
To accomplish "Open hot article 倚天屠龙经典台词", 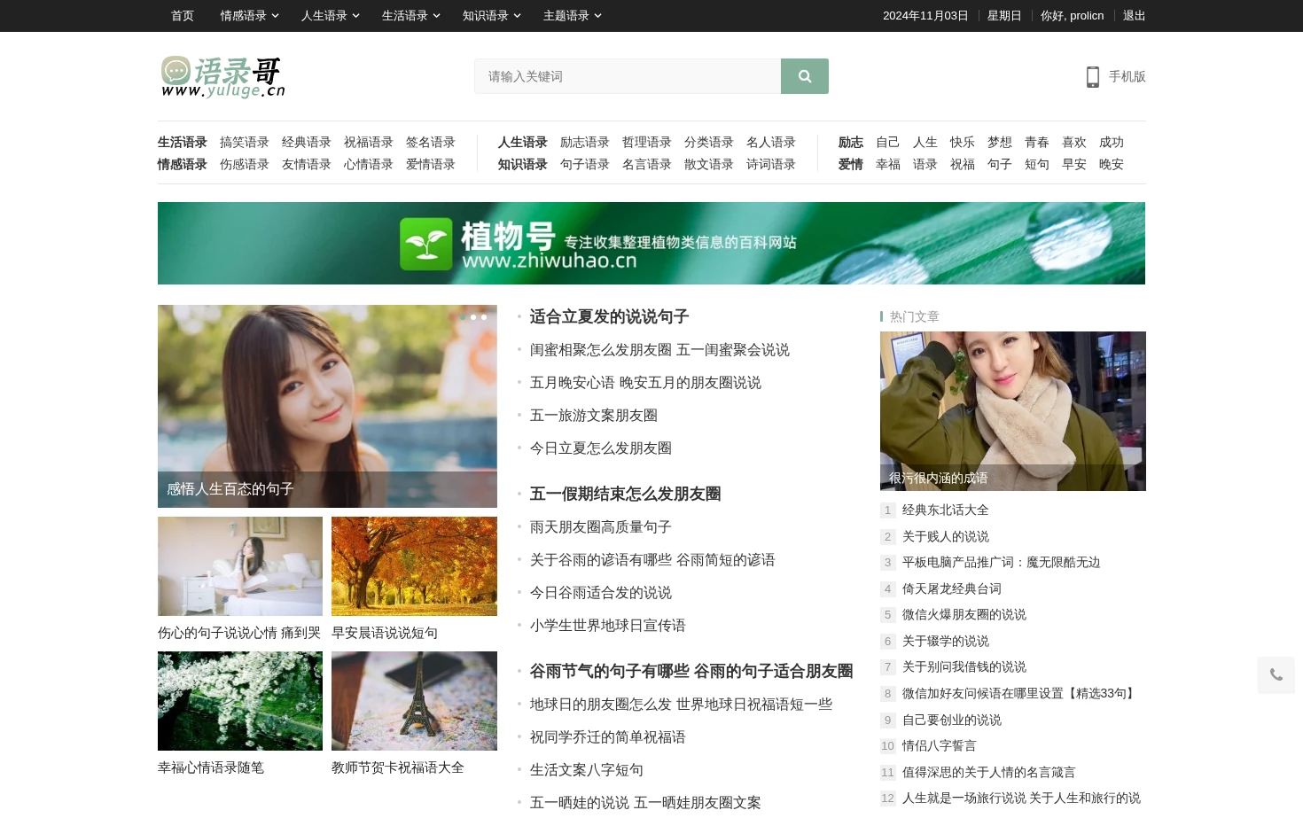I will point(952,588).
